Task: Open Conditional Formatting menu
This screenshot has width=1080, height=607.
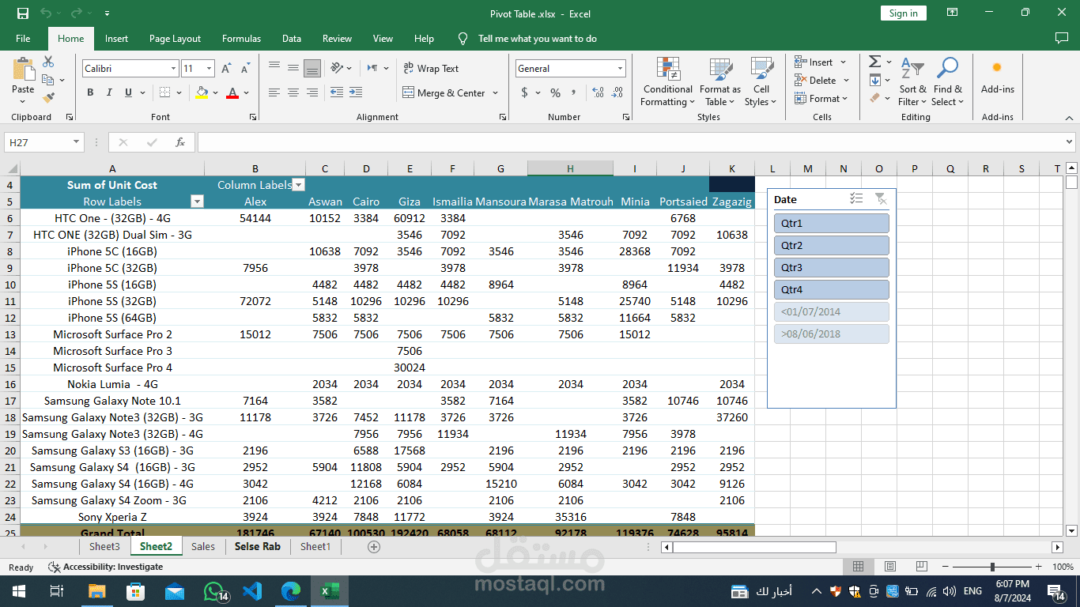Action: click(x=667, y=81)
